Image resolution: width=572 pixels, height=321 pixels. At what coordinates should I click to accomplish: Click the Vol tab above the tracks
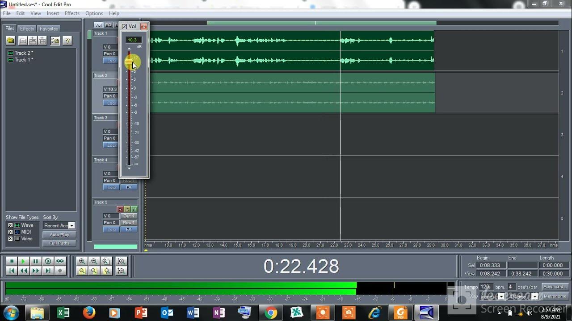(x=98, y=25)
